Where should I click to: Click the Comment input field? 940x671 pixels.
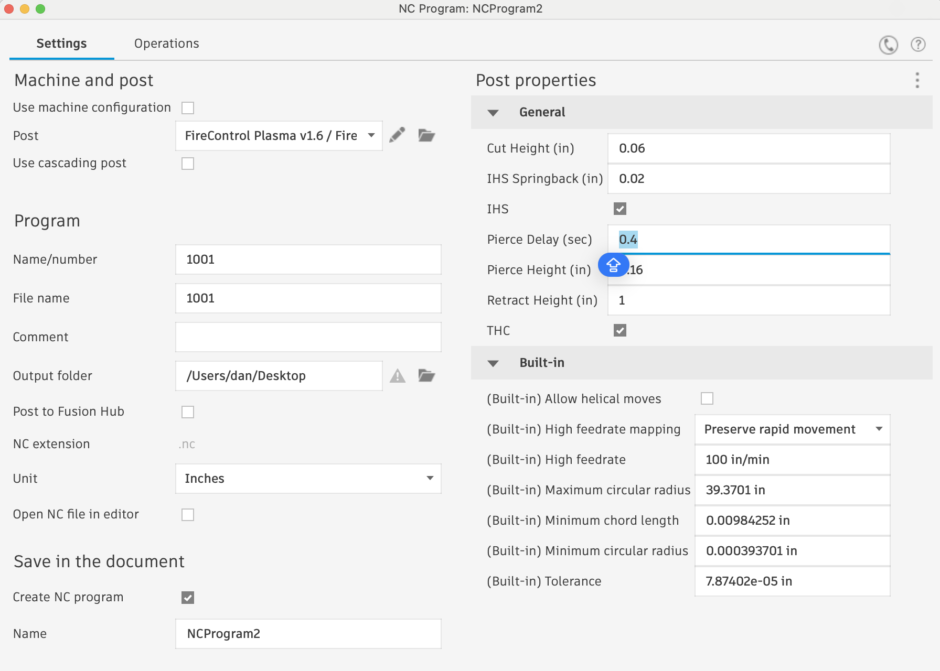pyautogui.click(x=308, y=337)
